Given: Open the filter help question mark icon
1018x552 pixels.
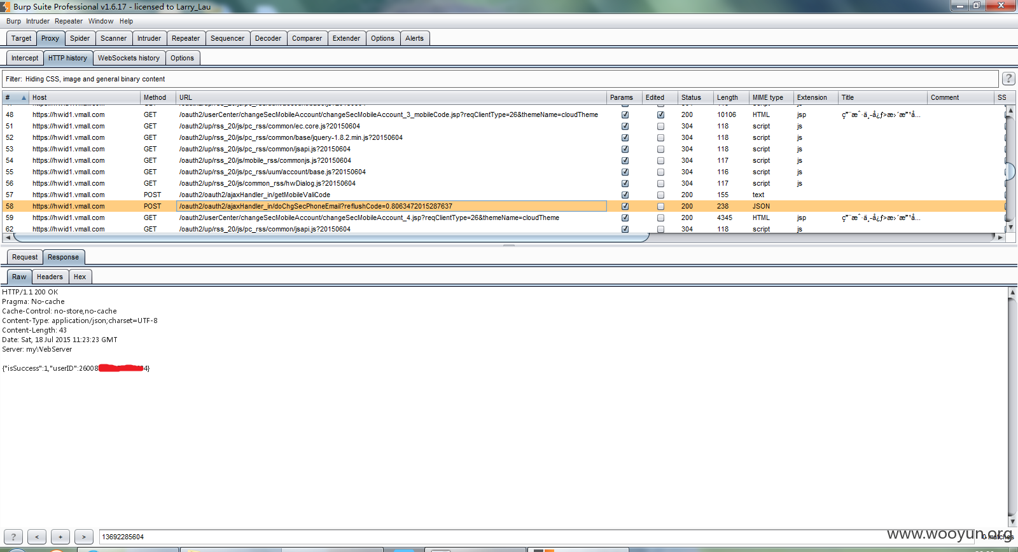Looking at the screenshot, I should [x=1008, y=78].
